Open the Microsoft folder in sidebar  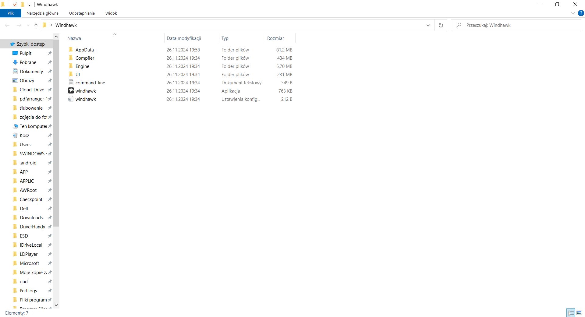pos(29,263)
